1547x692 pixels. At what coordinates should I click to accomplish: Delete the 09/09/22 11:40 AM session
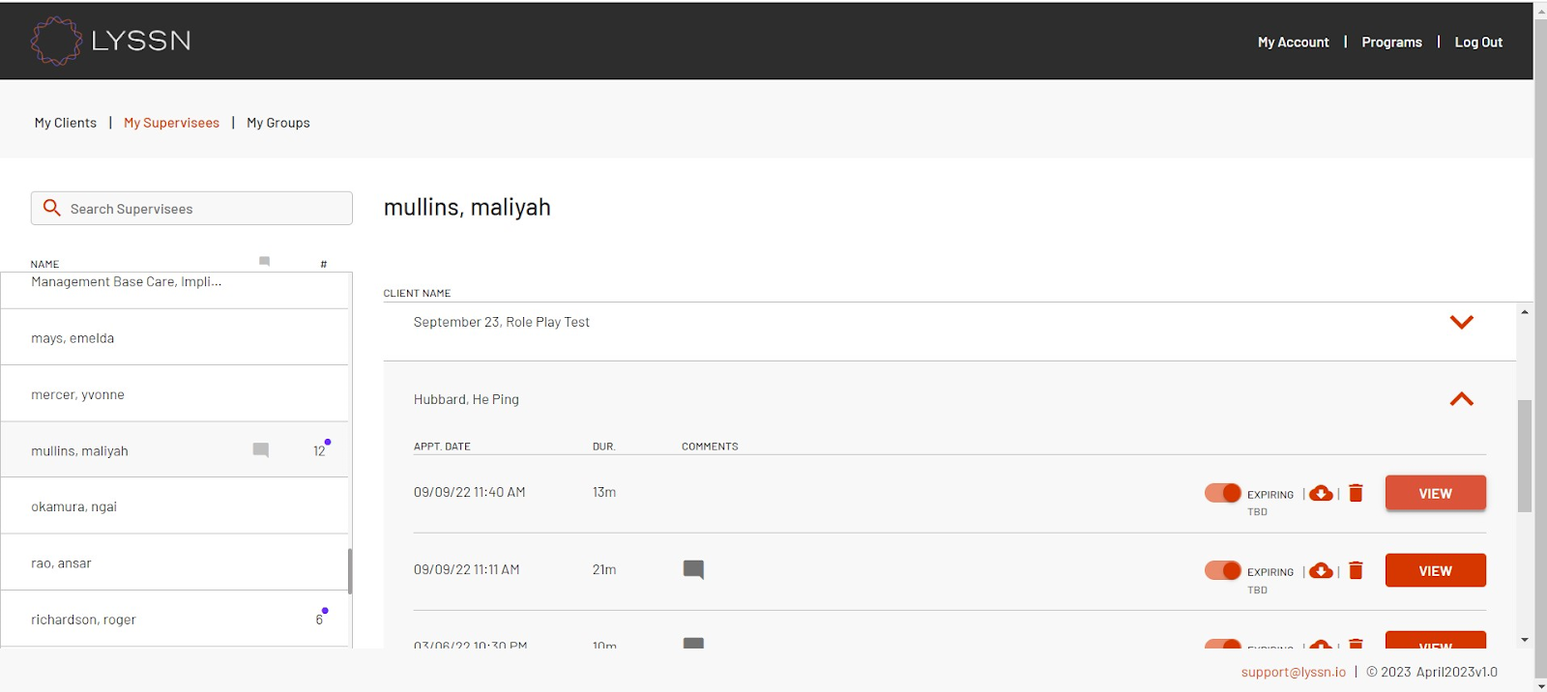pyautogui.click(x=1356, y=493)
